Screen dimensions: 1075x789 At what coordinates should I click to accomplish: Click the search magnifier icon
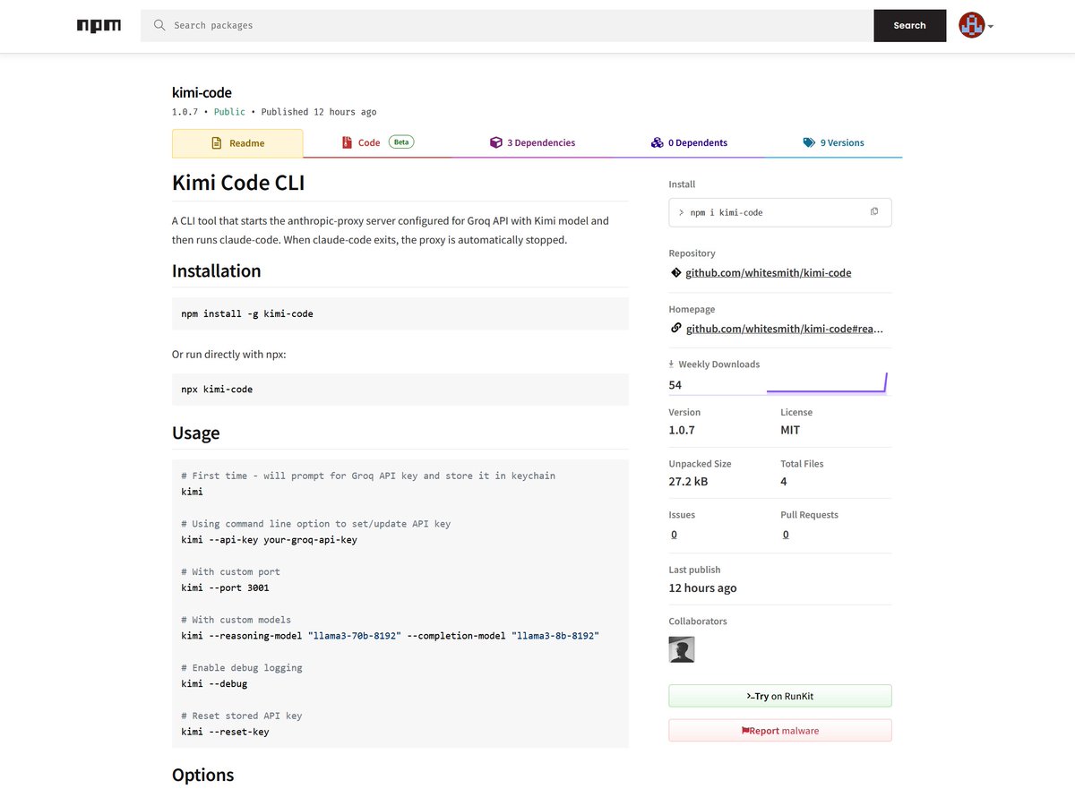(x=159, y=25)
